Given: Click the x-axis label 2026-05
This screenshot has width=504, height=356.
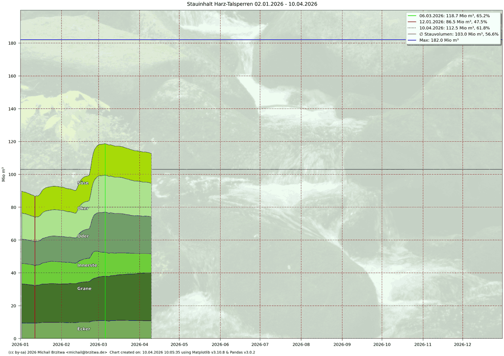Looking at the screenshot, I should tap(179, 344).
